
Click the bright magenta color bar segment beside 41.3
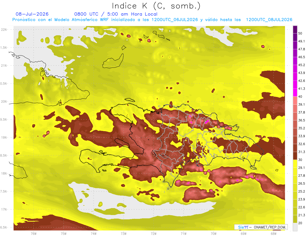295,92
